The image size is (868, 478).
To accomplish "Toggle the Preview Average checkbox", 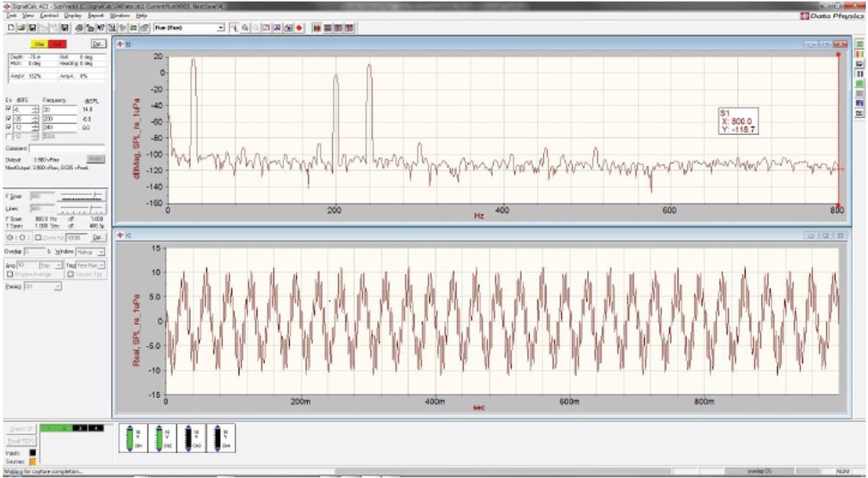I will pyautogui.click(x=10, y=274).
